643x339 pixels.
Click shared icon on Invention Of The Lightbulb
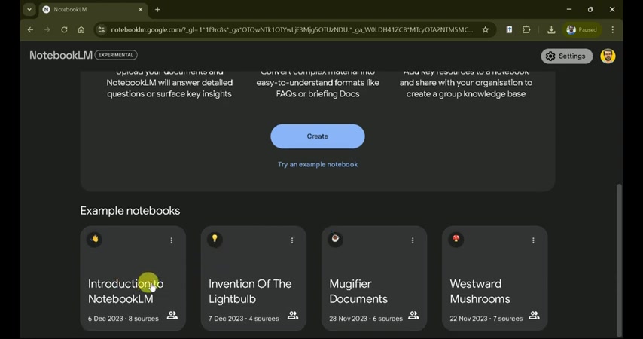click(x=293, y=316)
